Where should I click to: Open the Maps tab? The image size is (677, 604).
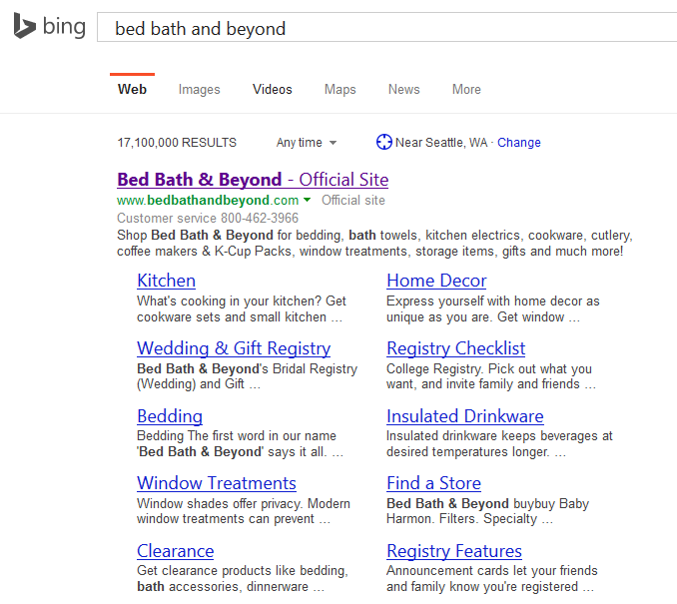pyautogui.click(x=339, y=89)
